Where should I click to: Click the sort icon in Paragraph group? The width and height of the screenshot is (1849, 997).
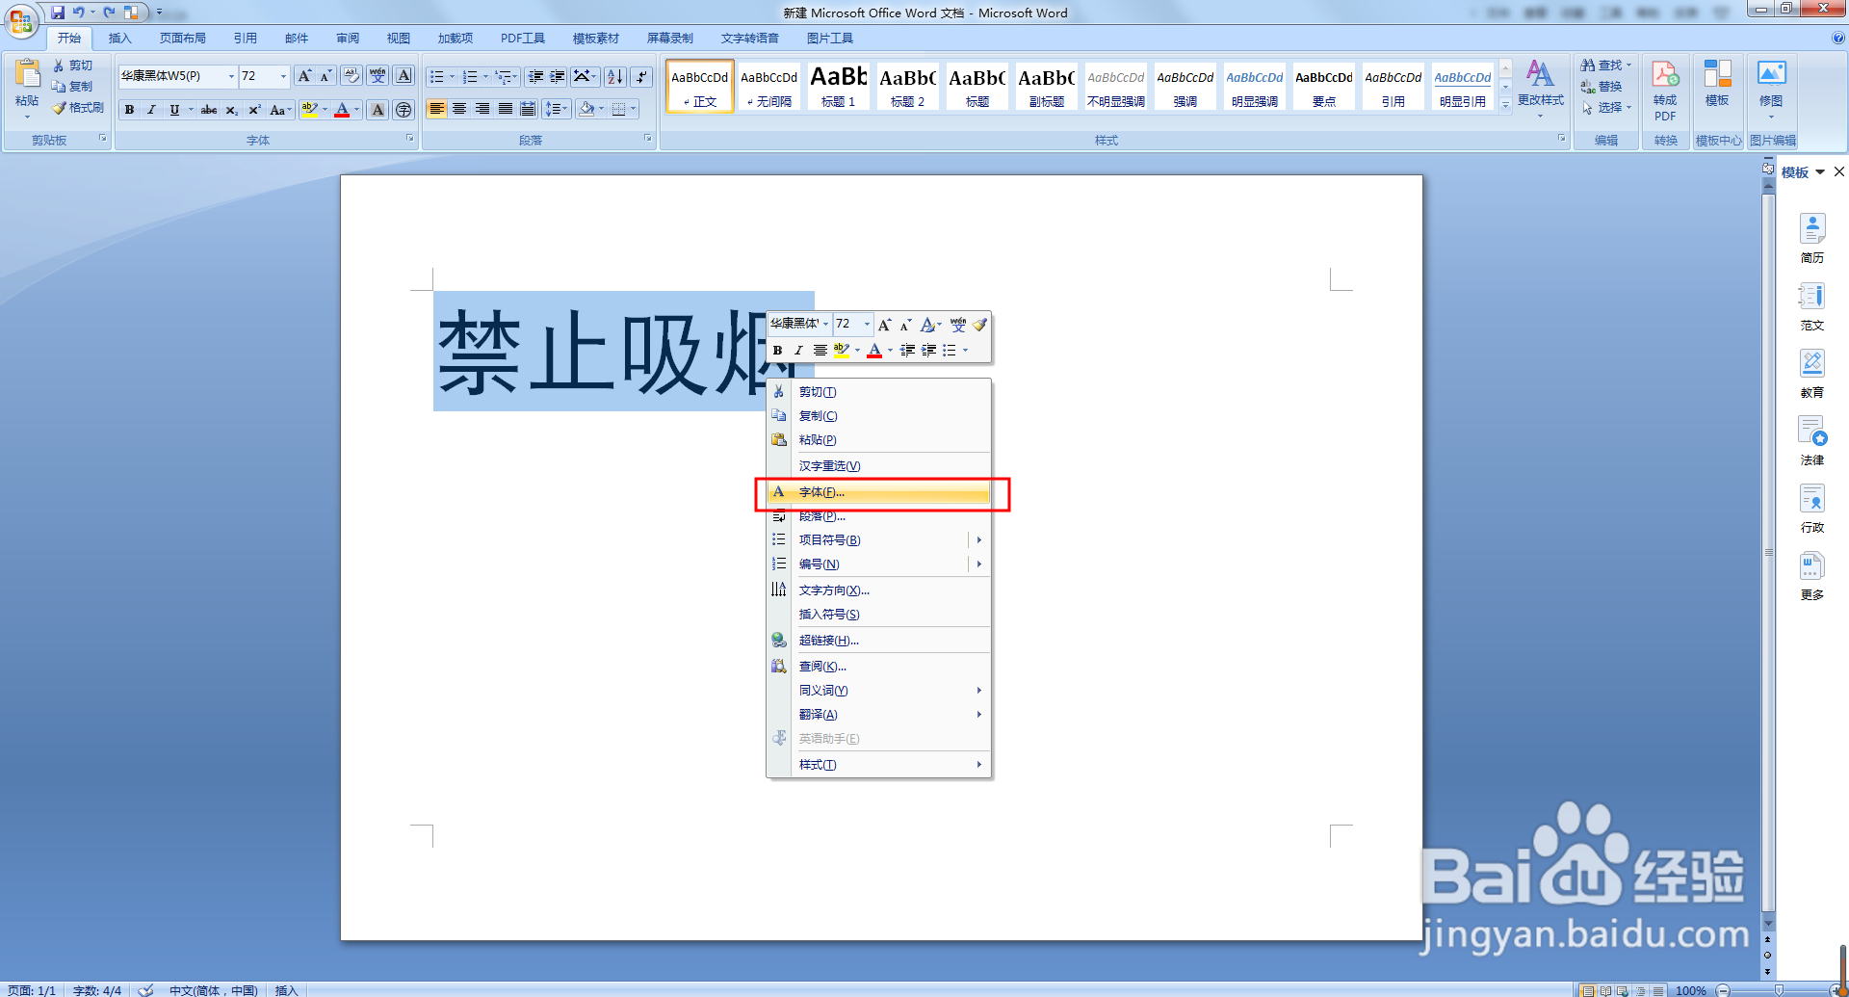click(613, 76)
